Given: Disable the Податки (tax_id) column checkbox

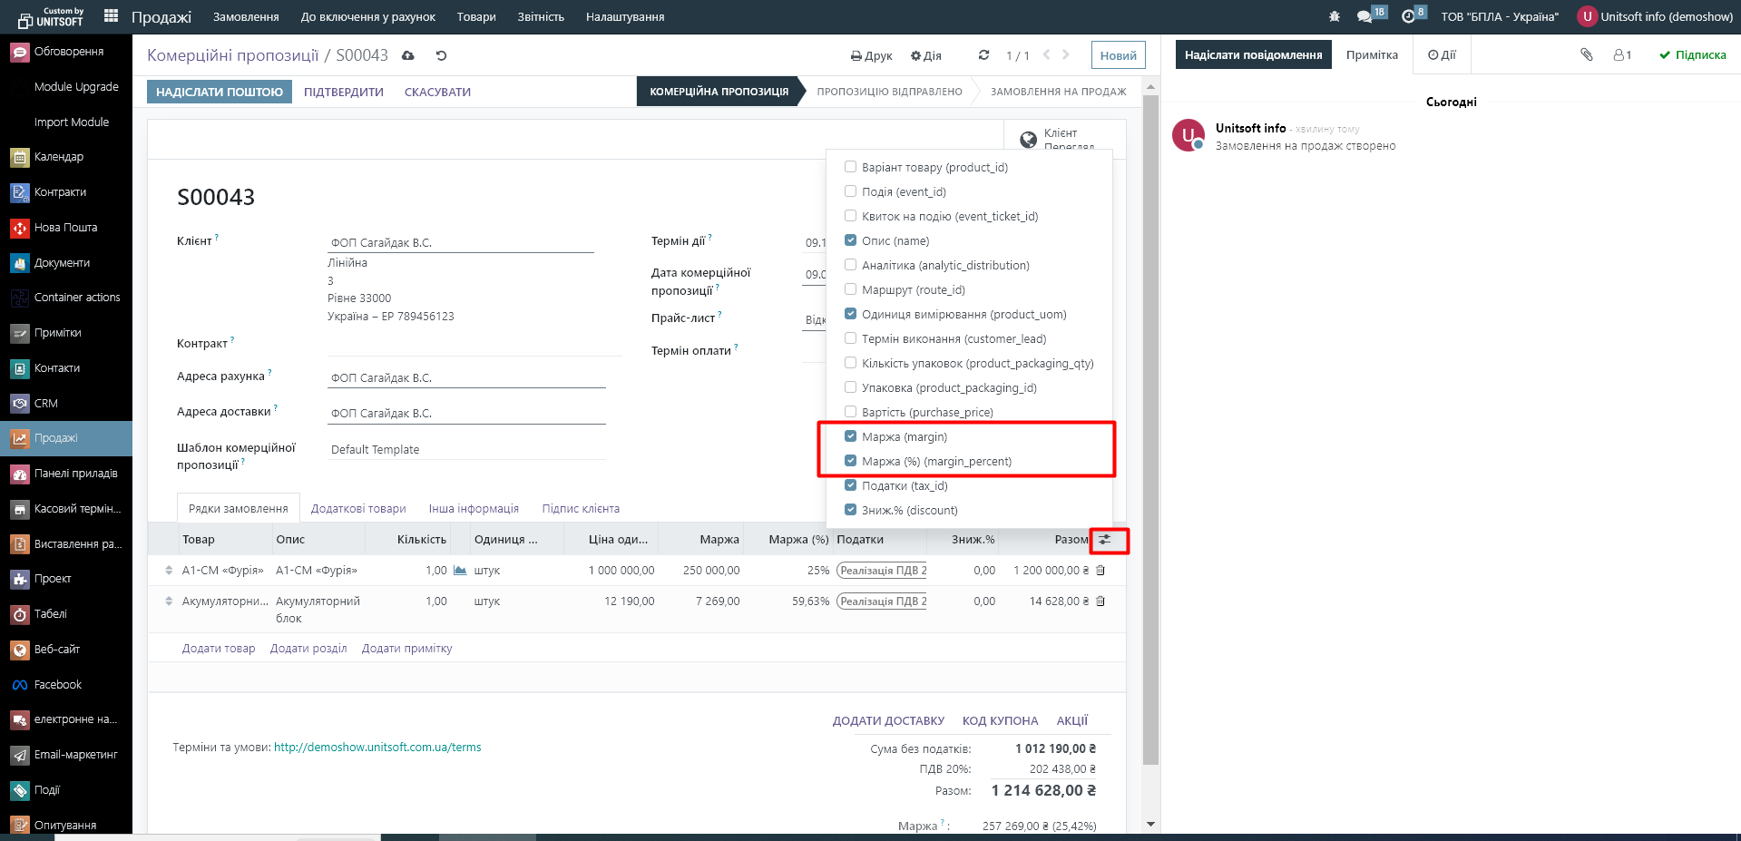Looking at the screenshot, I should pos(850,485).
